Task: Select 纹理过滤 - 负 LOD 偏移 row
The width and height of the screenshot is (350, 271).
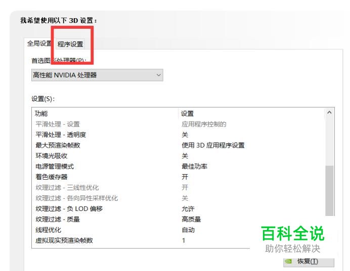Action: pos(179,208)
